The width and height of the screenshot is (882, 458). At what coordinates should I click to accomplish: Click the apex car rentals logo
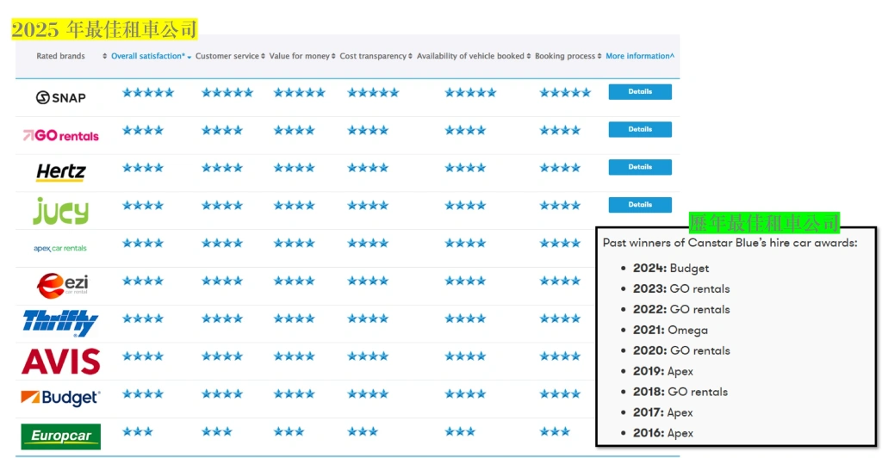[60, 249]
